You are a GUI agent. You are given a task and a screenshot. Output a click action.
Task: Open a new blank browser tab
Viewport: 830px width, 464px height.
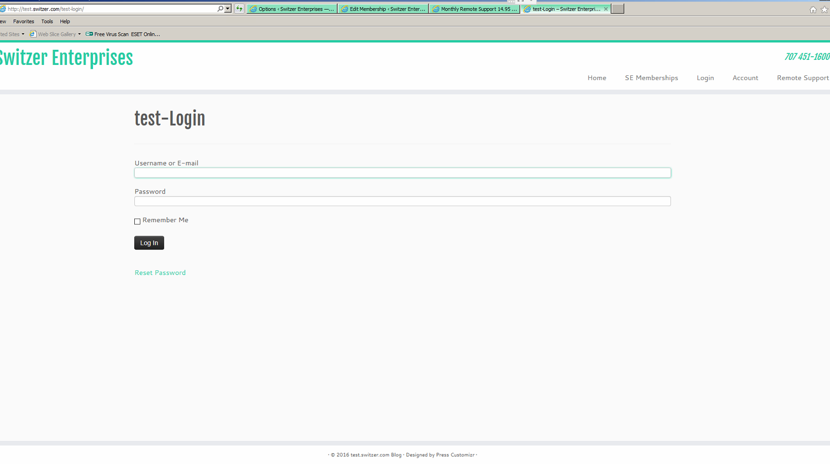(x=618, y=9)
